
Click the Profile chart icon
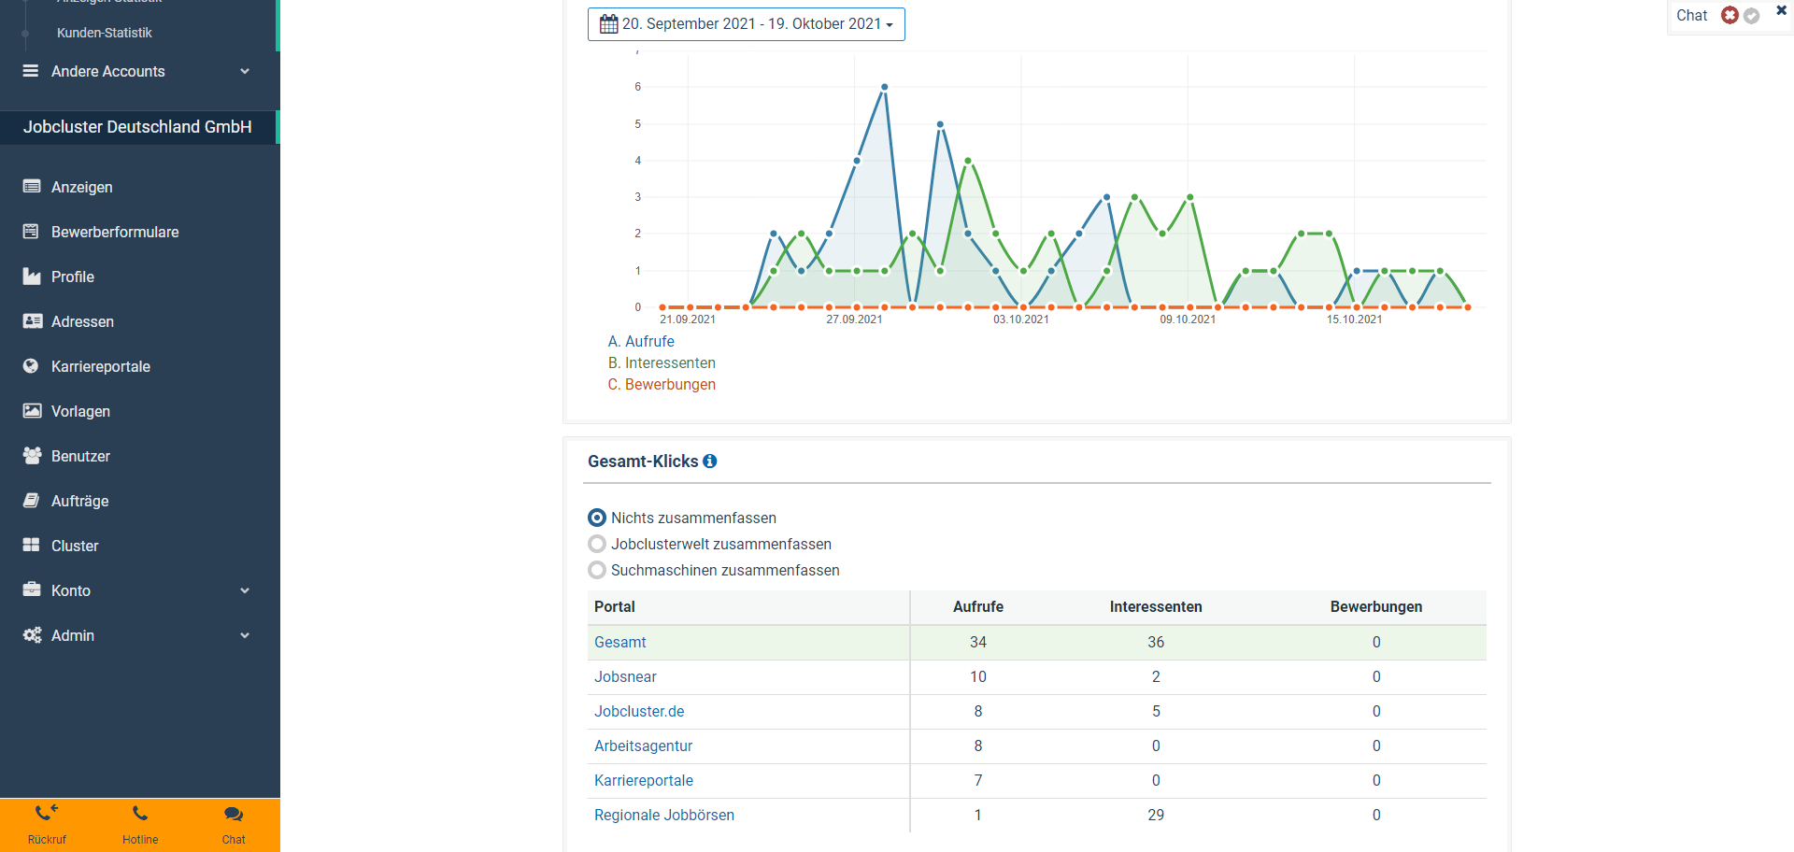tap(32, 277)
